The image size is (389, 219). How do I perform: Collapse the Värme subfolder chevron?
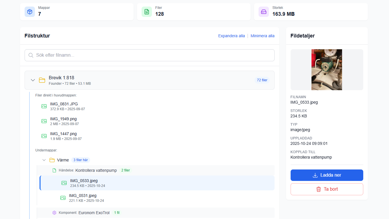click(44, 160)
